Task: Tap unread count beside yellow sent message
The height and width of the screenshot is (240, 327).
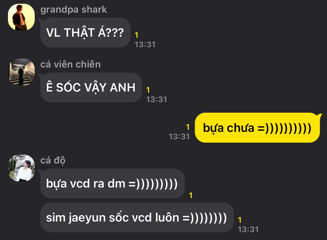Action: coord(188,127)
